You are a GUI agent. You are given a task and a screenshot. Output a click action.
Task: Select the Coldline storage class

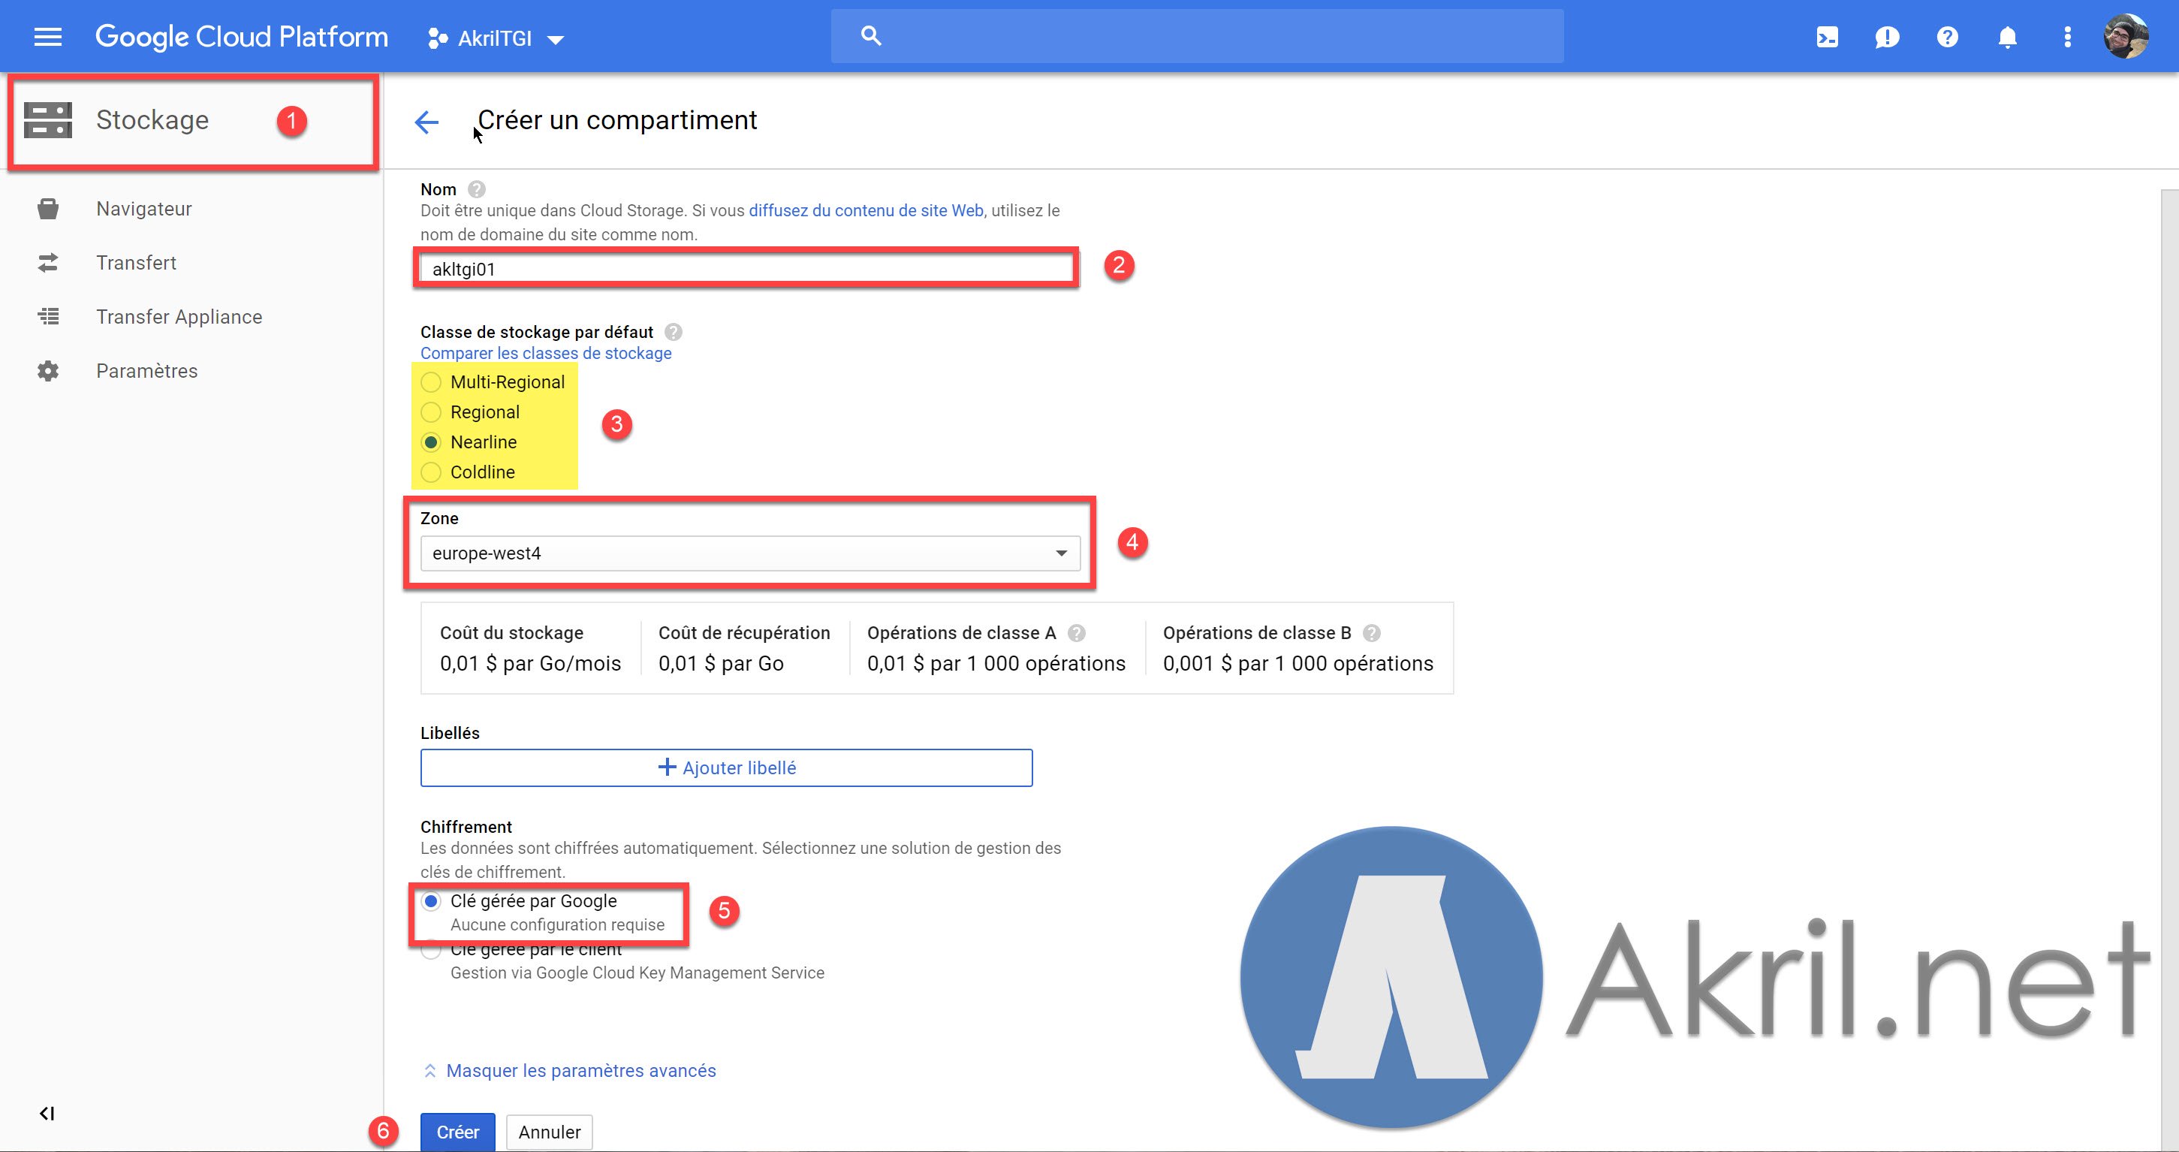point(432,472)
